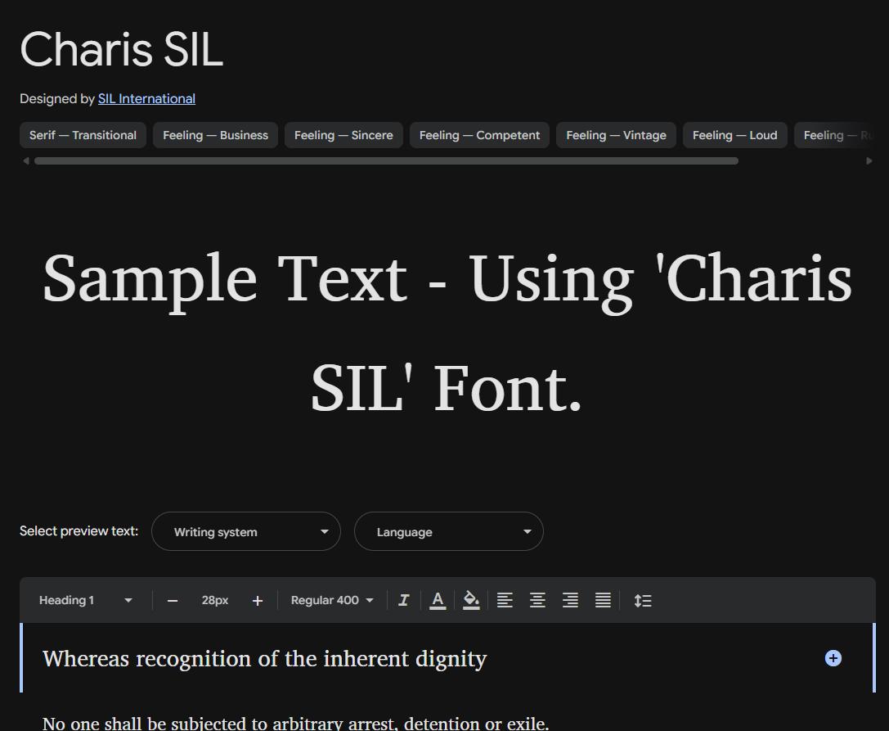The width and height of the screenshot is (889, 731).
Task: Open the background fill color picker
Action: click(471, 601)
